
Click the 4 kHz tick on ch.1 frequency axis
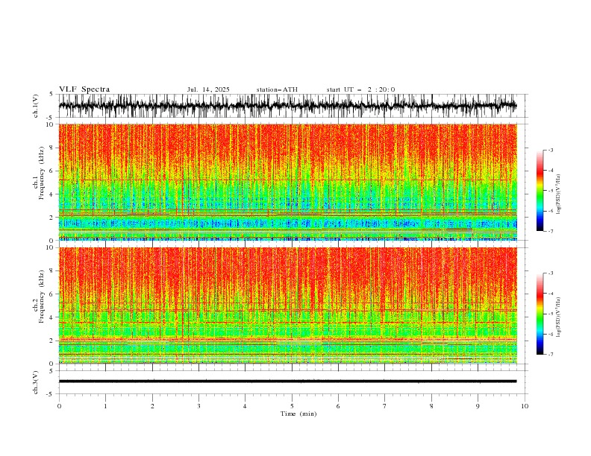51,194
